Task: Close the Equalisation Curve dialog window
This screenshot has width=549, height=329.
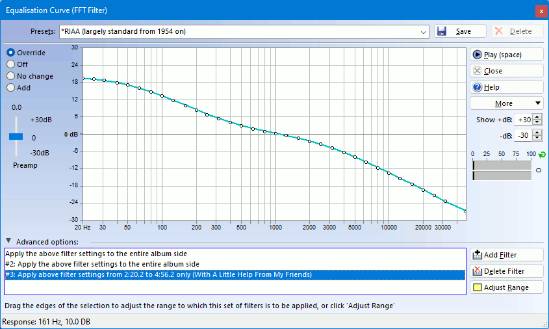Action: pos(541,11)
